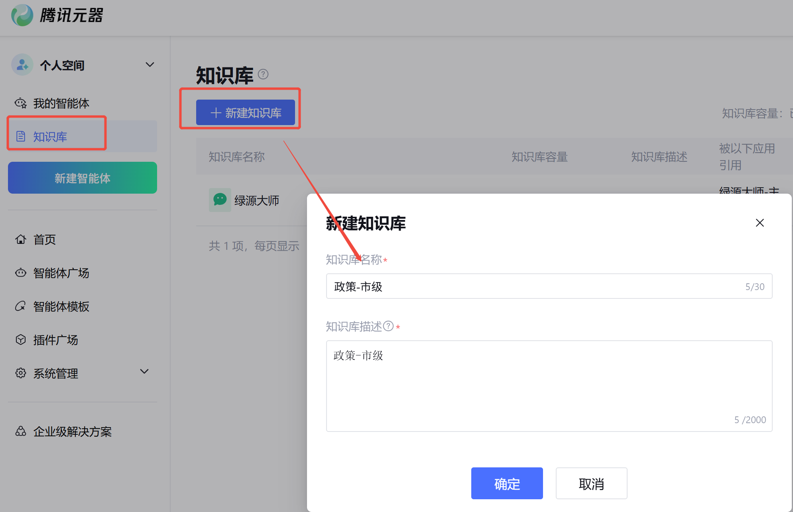Select the 知识库 sidebar item
The height and width of the screenshot is (512, 793).
tap(50, 137)
